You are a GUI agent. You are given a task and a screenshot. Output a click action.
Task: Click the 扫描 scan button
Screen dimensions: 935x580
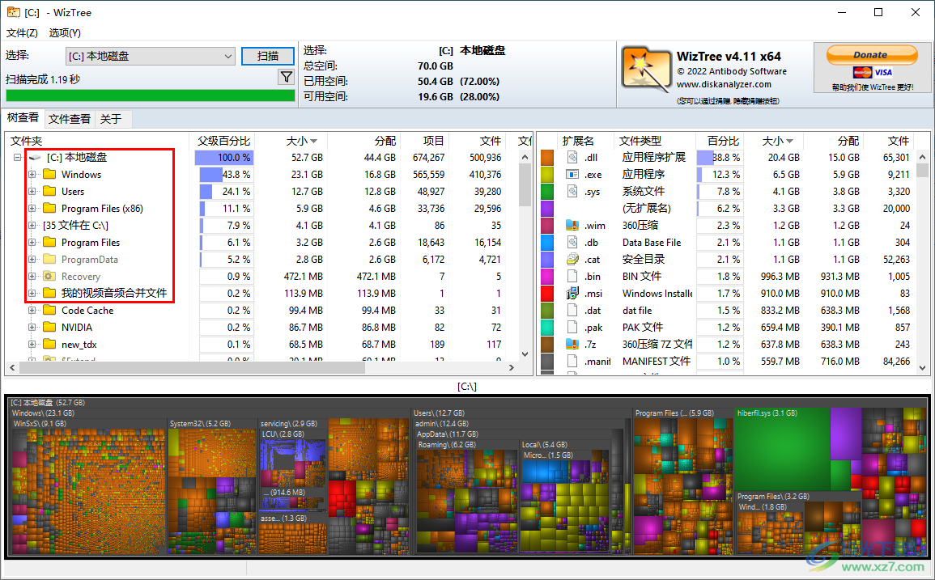[x=268, y=56]
